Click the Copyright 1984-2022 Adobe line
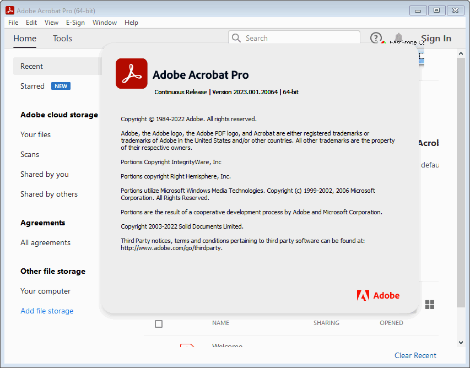 pyautogui.click(x=188, y=119)
